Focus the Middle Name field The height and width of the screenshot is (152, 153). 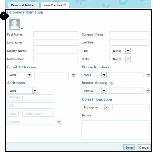click(x=56, y=59)
